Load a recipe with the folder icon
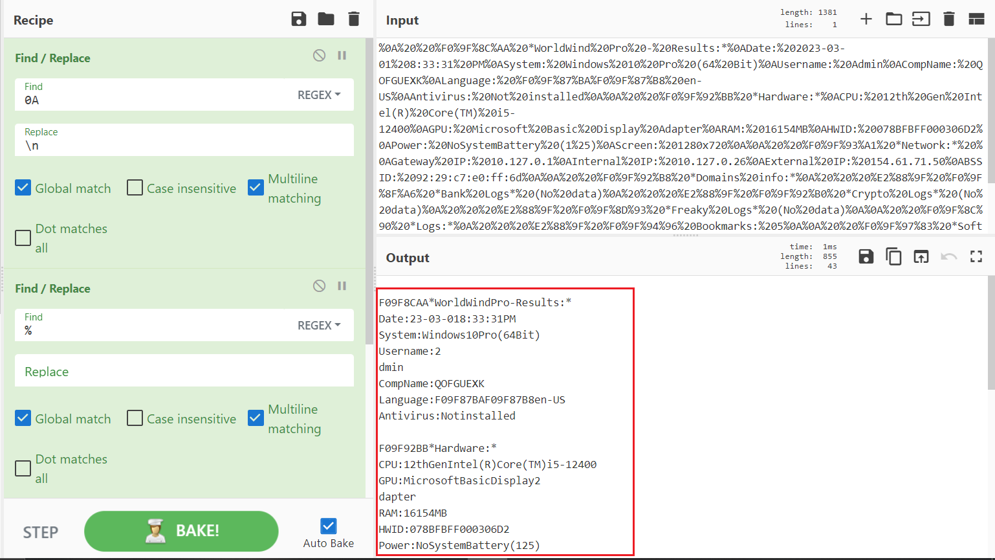Screen dimensions: 995x560 [x=326, y=19]
